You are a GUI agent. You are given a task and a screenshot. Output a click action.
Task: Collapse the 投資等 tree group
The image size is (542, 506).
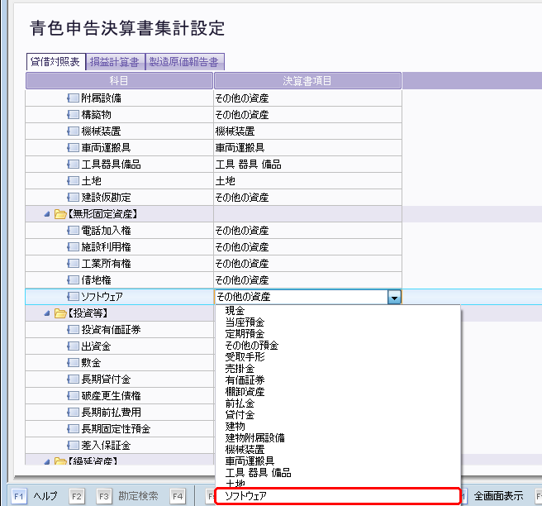(47, 313)
